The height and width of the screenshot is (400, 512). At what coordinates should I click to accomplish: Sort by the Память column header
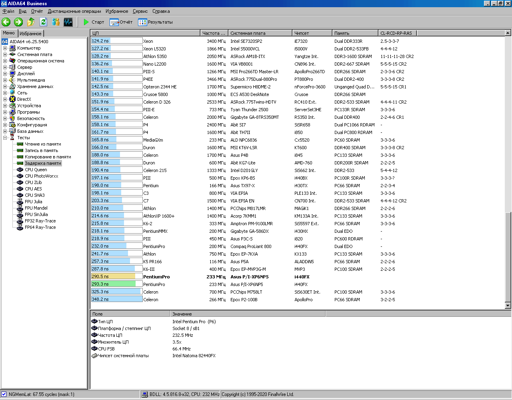pos(355,33)
